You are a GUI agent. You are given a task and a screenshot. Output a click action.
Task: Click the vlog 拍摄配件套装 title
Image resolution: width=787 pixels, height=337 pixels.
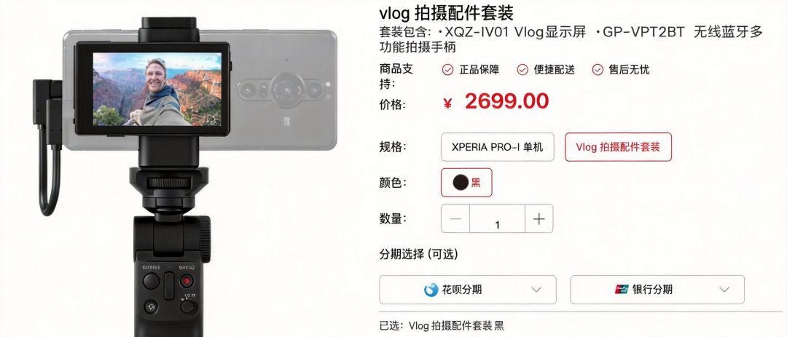[446, 13]
